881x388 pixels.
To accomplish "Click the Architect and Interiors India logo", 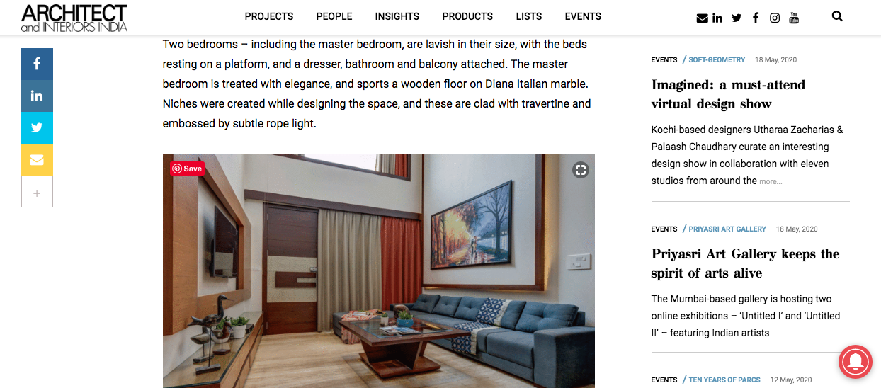I will 74,18.
